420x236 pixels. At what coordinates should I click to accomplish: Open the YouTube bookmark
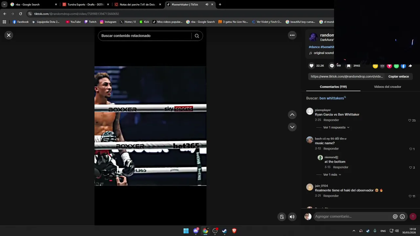(x=73, y=22)
